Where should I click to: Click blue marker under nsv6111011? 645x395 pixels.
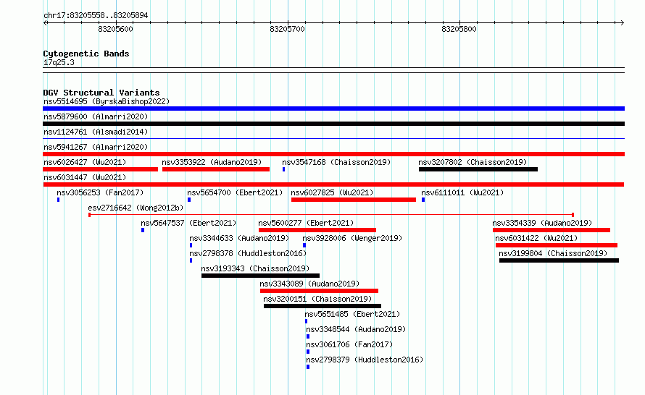click(x=423, y=200)
